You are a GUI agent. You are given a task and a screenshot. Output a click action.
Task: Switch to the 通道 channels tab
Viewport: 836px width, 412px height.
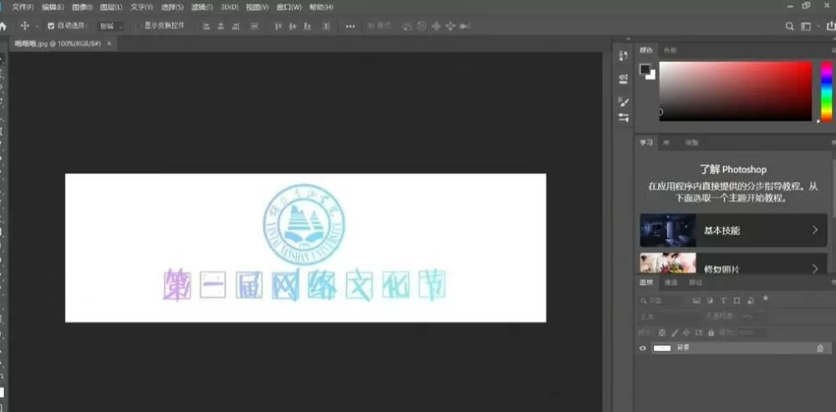pyautogui.click(x=670, y=282)
